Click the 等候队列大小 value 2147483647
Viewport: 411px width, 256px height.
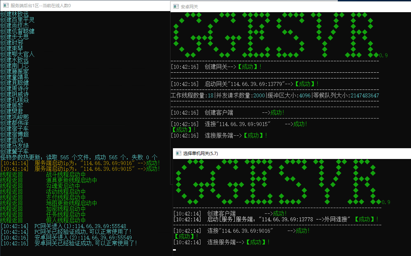click(365, 96)
